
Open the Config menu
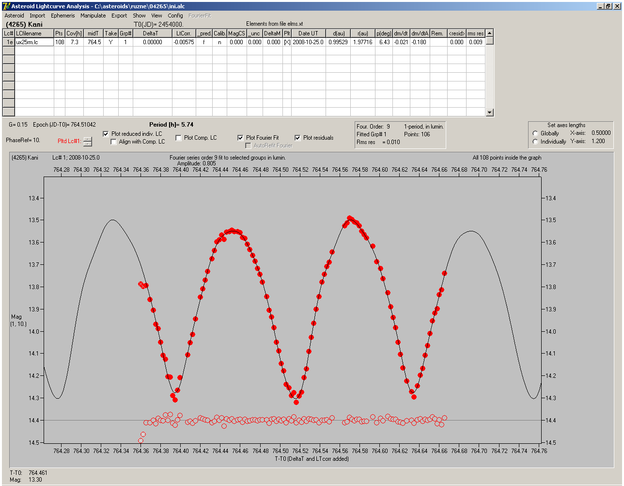(x=175, y=16)
